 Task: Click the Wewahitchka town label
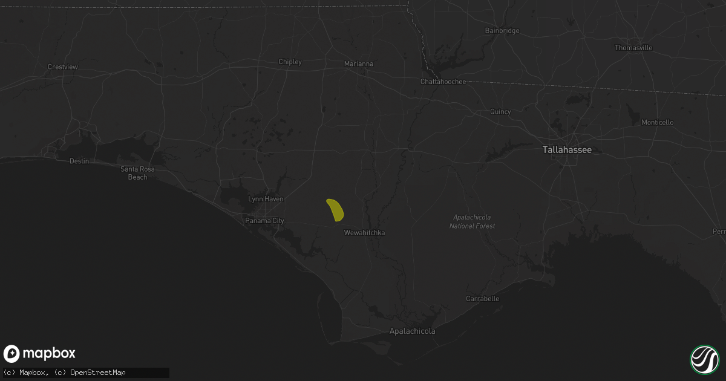(364, 233)
